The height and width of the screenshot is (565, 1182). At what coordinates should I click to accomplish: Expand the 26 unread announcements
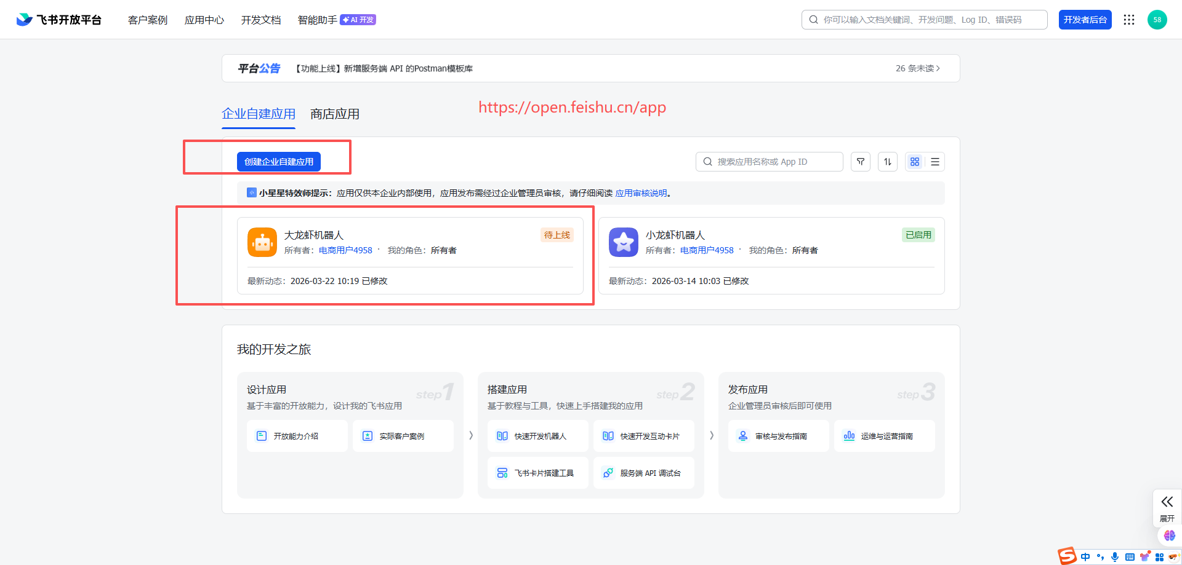coord(917,68)
